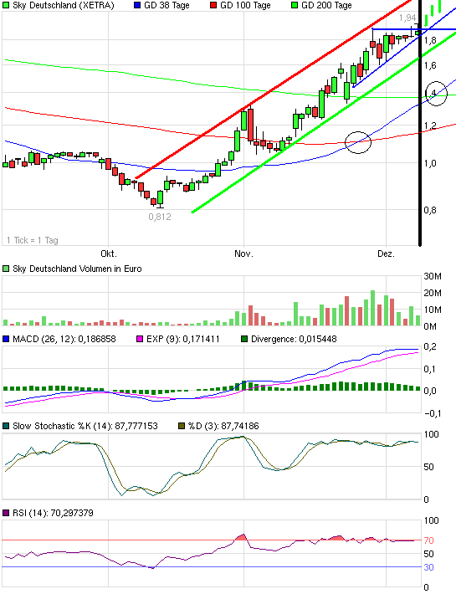Click the magenta EXP (9) legend swatch
The image size is (456, 594).
(140, 339)
